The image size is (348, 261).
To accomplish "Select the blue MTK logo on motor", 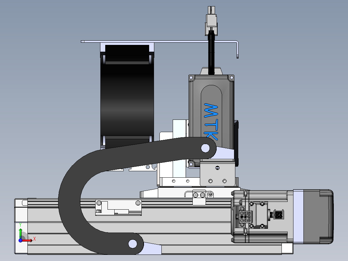I will 211,122.
